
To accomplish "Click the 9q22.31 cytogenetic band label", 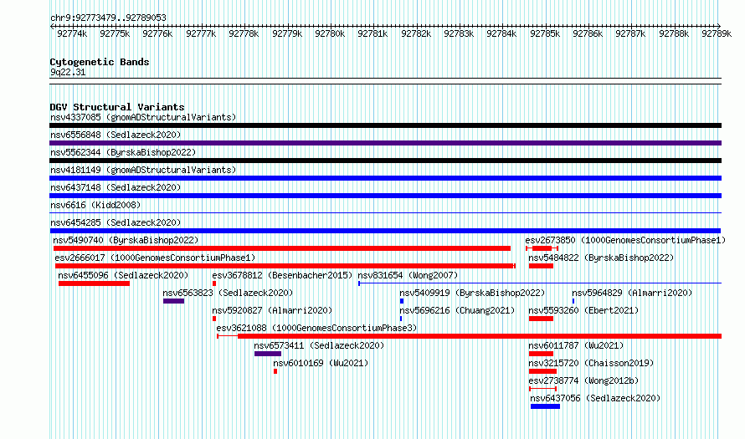I will tap(68, 72).
